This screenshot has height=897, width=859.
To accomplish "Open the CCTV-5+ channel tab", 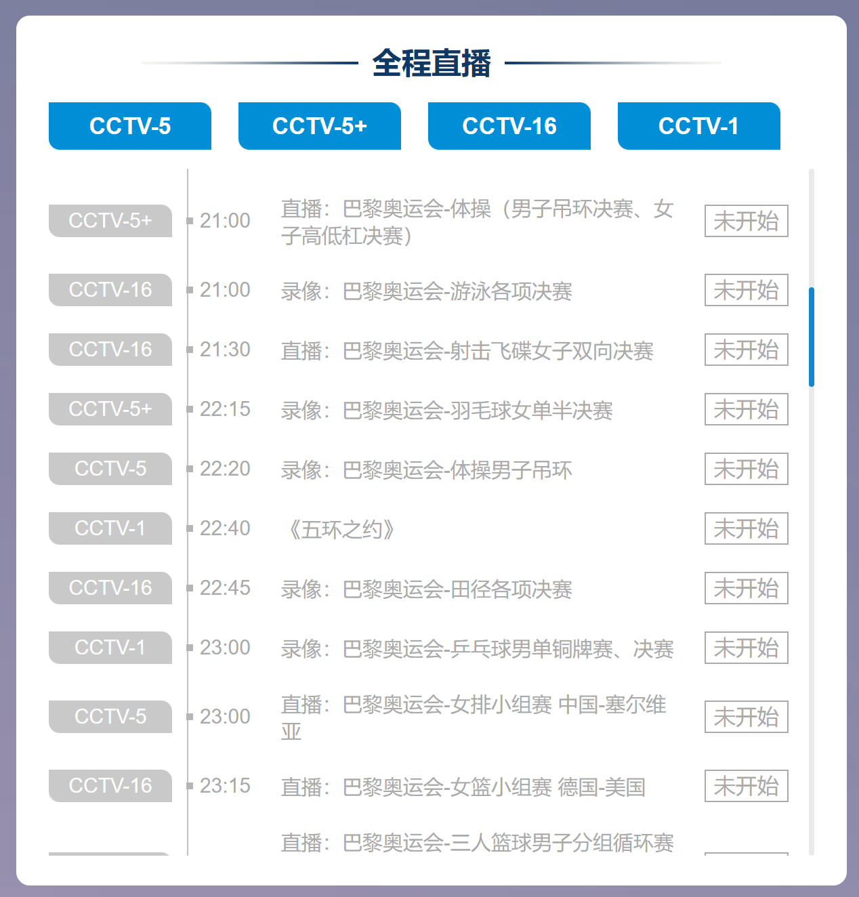I will click(x=319, y=126).
